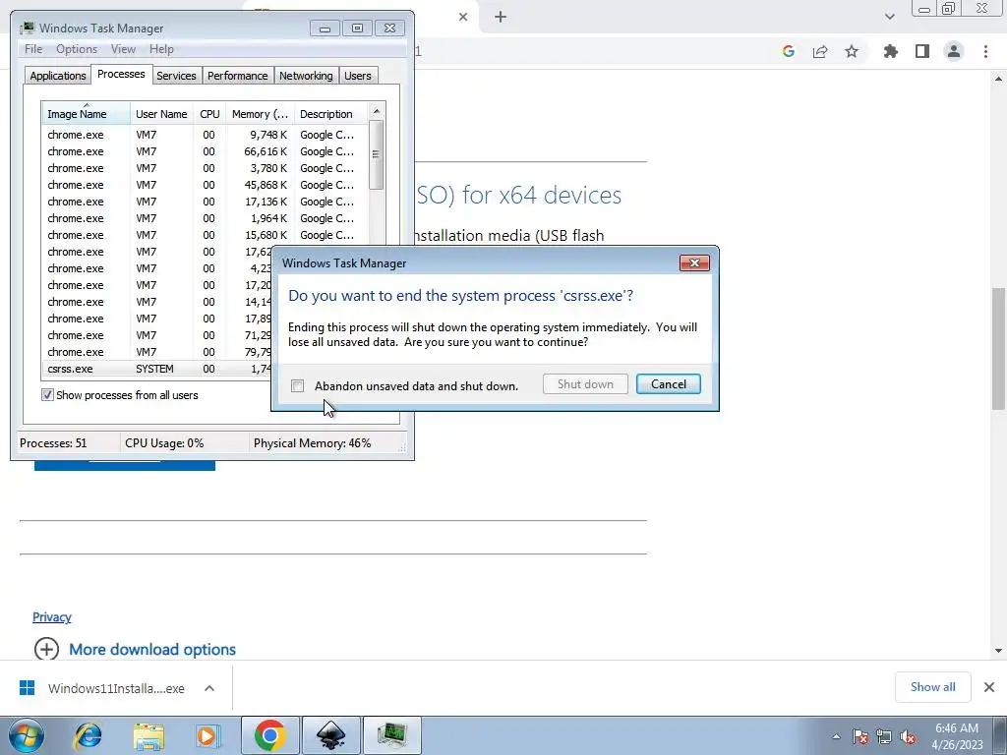Image resolution: width=1007 pixels, height=755 pixels.
Task: Open Chrome extensions puzzle icon
Action: [891, 51]
